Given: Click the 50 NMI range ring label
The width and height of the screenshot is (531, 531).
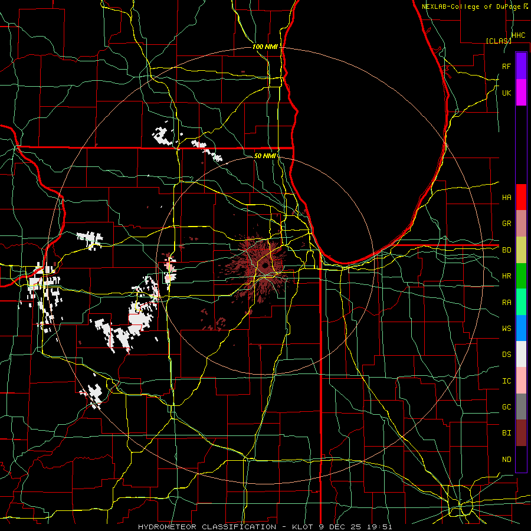Looking at the screenshot, I should point(265,156).
